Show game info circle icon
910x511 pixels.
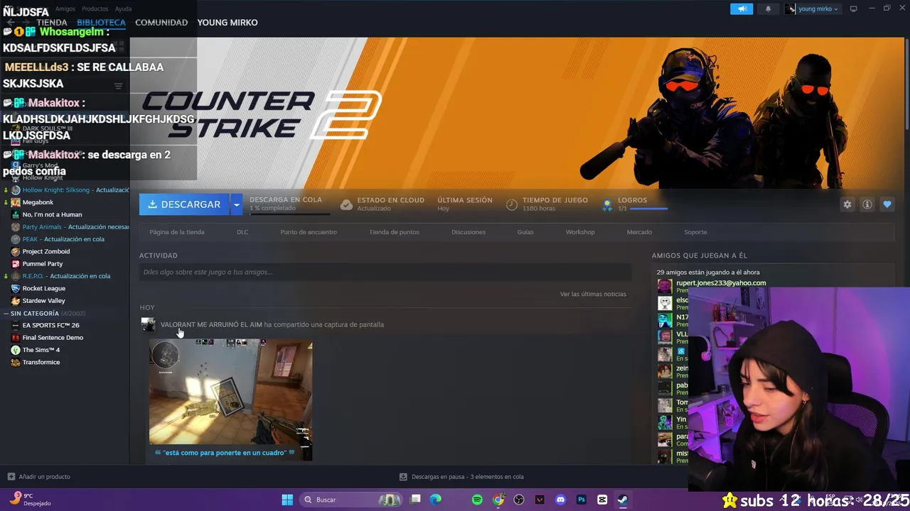(867, 204)
